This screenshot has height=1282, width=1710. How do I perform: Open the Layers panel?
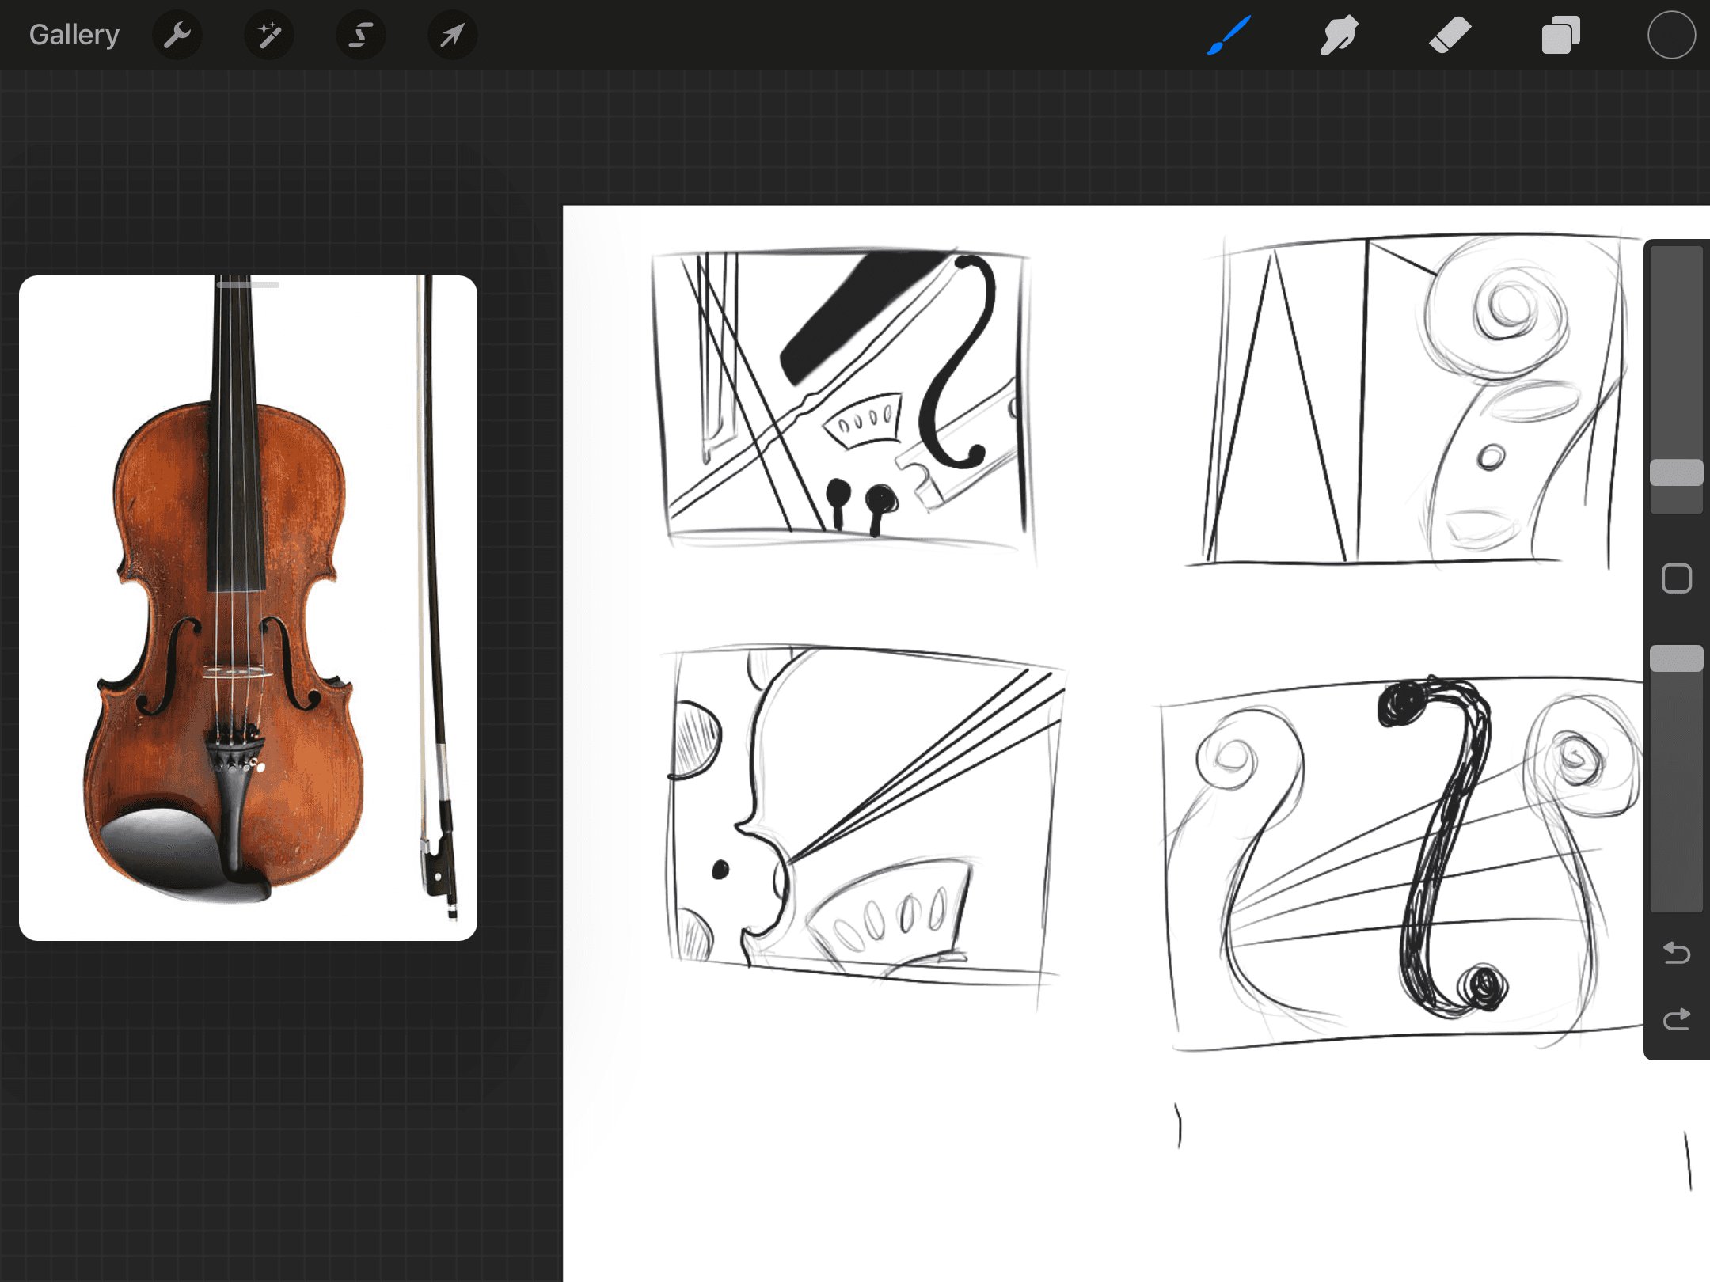(1560, 35)
